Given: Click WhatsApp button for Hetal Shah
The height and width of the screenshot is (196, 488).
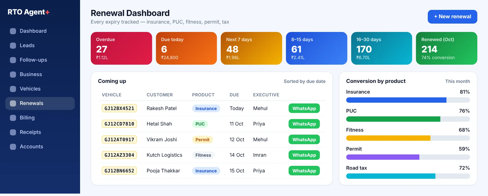Looking at the screenshot, I should point(304,124).
